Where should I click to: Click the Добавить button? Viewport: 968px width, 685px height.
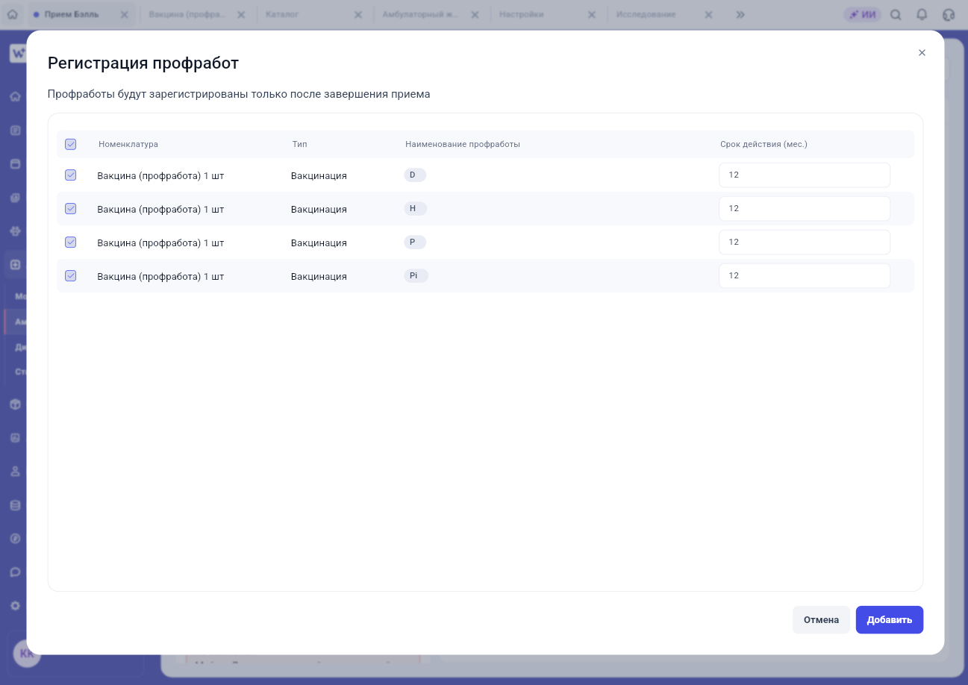pos(890,620)
